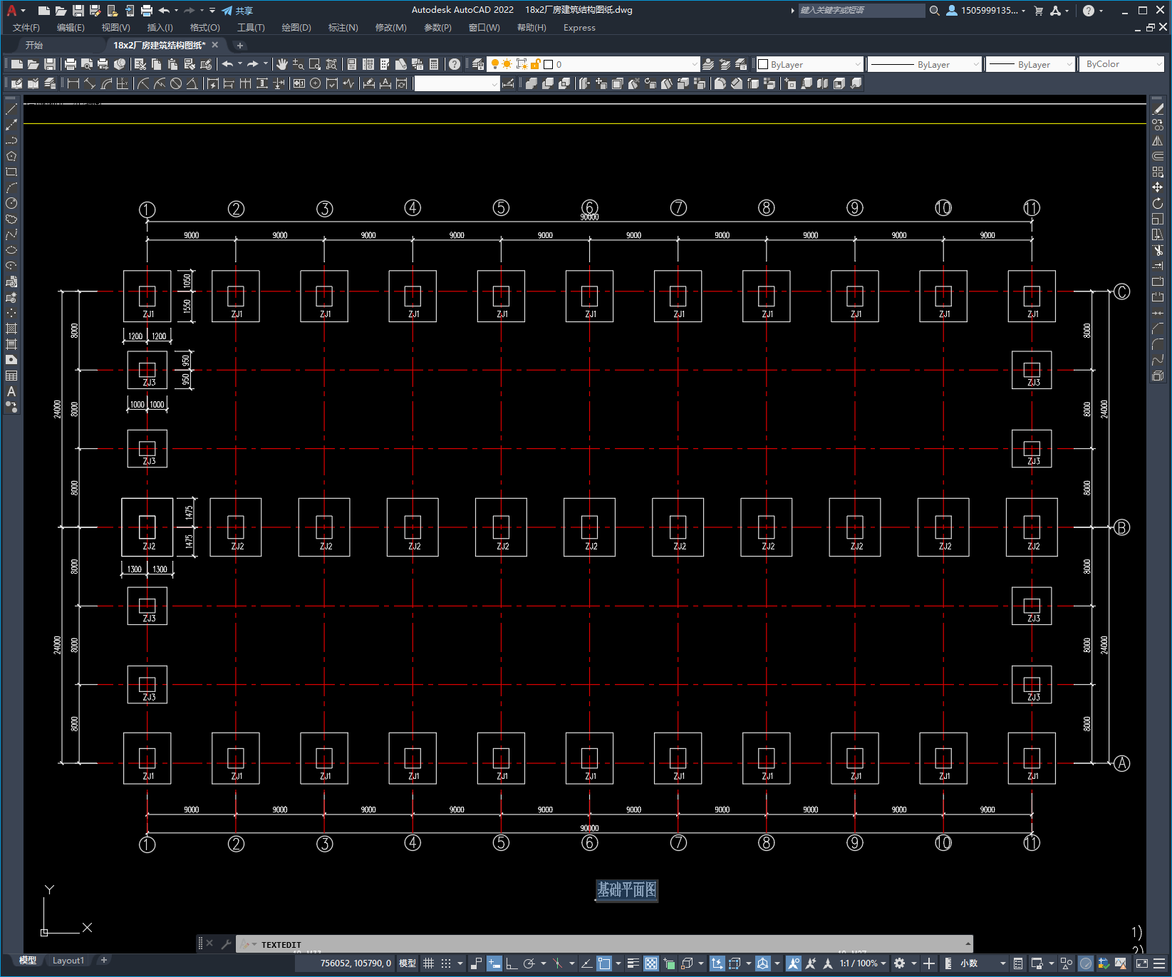Viewport: 1172px width, 977px height.
Task: Click the Plot printer icon in the quick access bar
Action: click(147, 11)
